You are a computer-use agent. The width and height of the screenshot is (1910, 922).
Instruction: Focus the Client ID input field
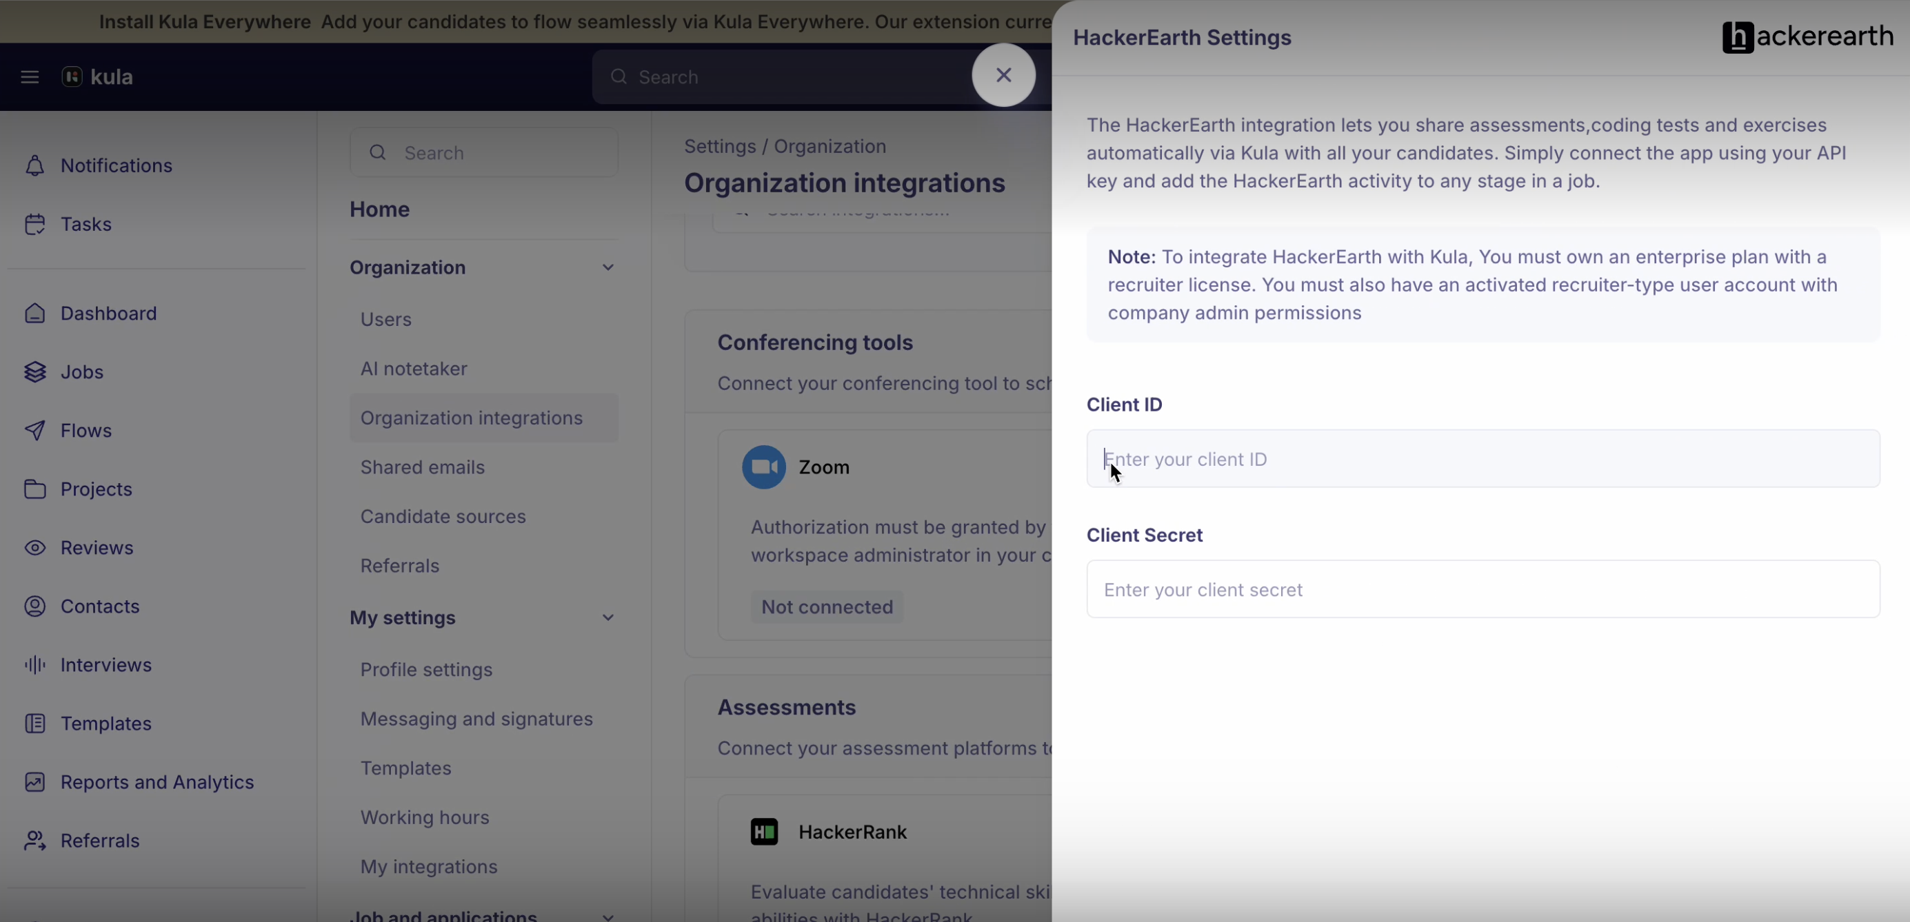click(x=1483, y=459)
